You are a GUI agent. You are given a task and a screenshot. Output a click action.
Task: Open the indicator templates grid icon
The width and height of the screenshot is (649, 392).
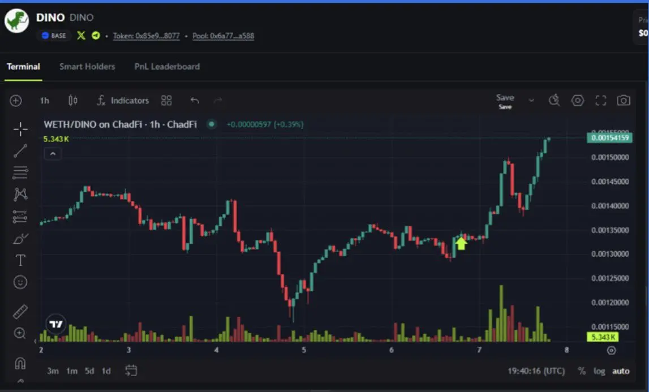click(x=166, y=101)
